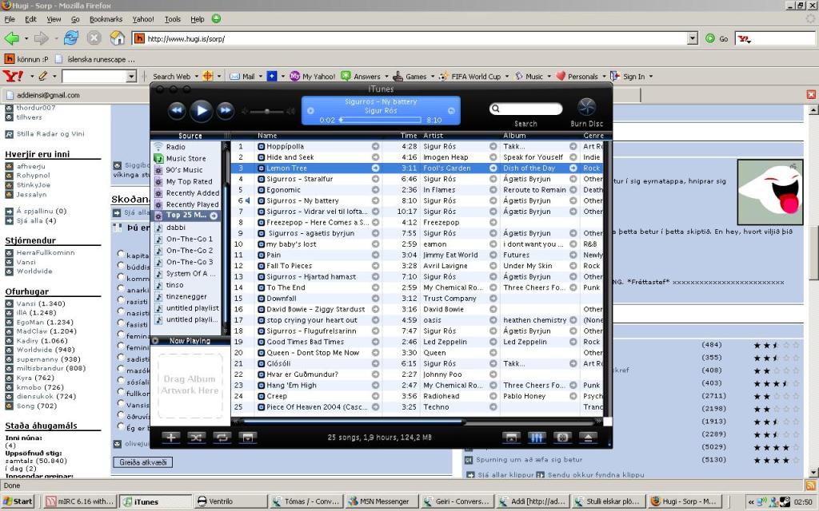This screenshot has height=511, width=819.
Task: Click the arrow icon next to Hoppípolla
Action: (375, 147)
